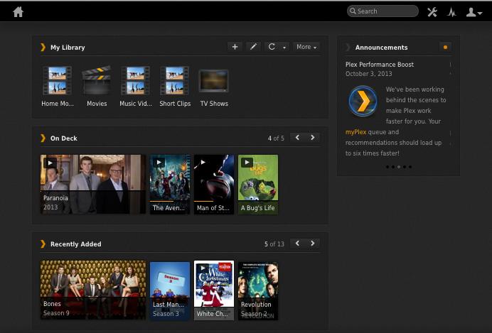Open the TV Shows library icon
Viewport: 492px width, 333px height.
[213, 82]
